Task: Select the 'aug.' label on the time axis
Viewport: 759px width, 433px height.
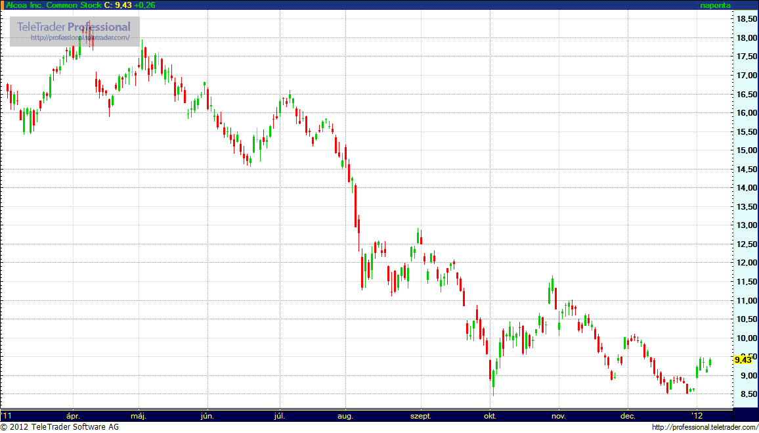Action: pos(345,416)
